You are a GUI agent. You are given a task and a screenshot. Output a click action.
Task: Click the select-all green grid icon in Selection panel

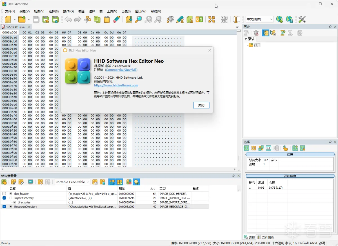click(x=246, y=148)
